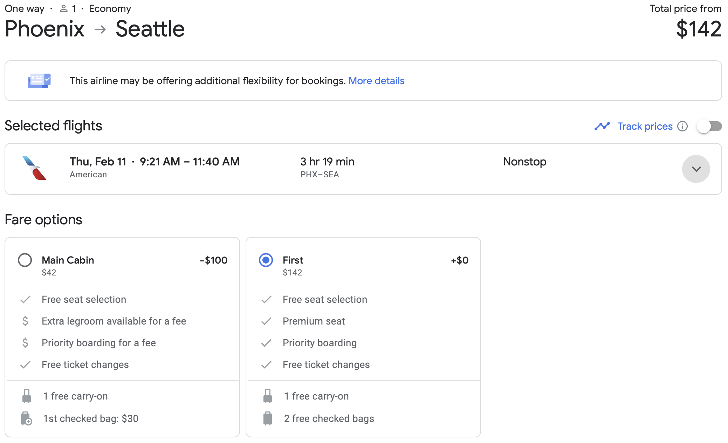Click the checkmark beside Premium seat
728x443 pixels.
coord(267,321)
